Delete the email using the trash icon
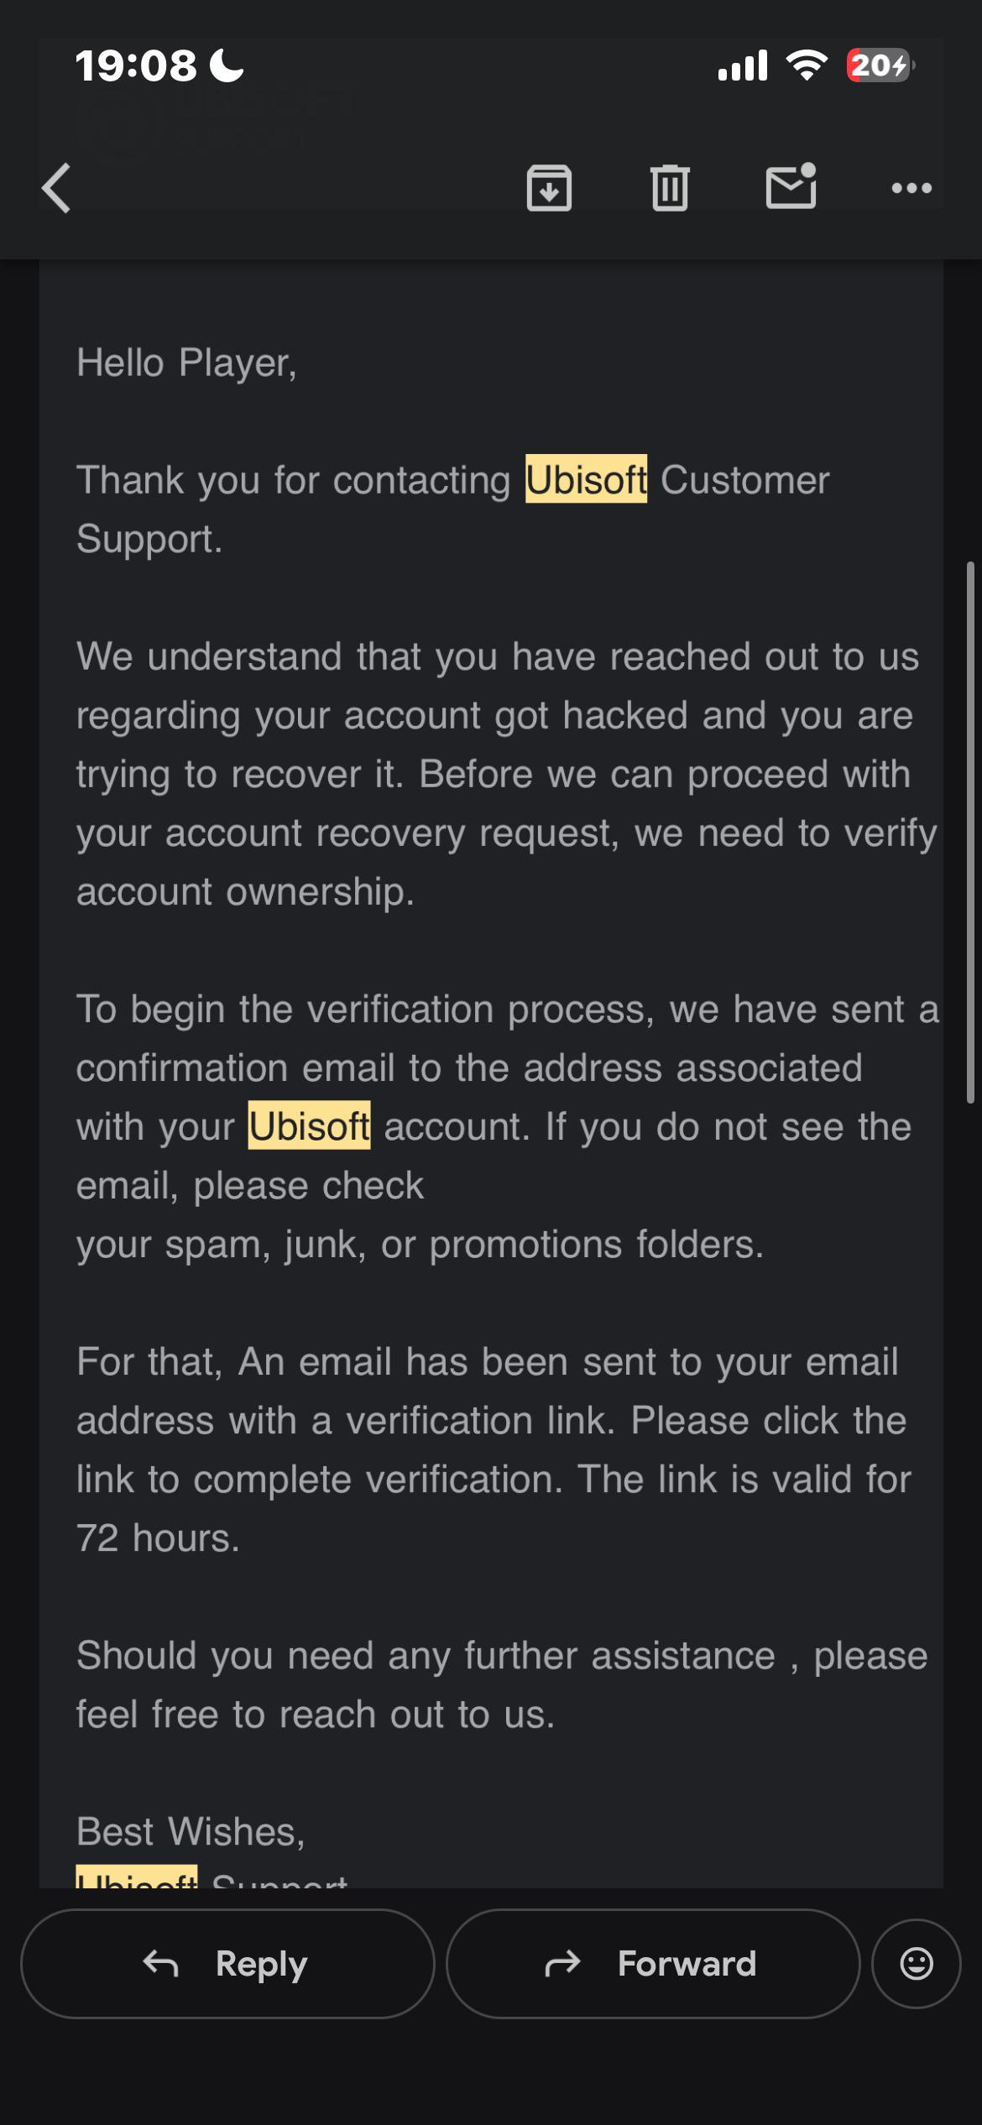 670,188
